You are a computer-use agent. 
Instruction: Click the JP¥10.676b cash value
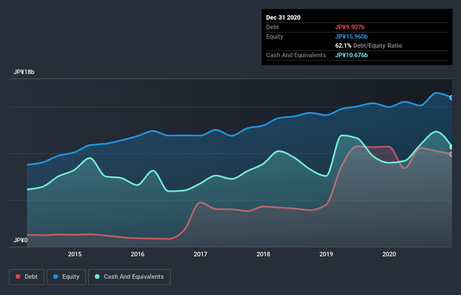(352, 55)
